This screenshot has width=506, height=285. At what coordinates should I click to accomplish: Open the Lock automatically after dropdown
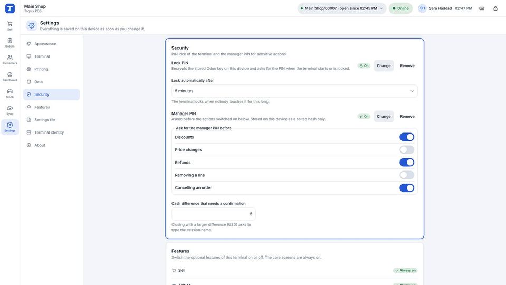point(294,91)
